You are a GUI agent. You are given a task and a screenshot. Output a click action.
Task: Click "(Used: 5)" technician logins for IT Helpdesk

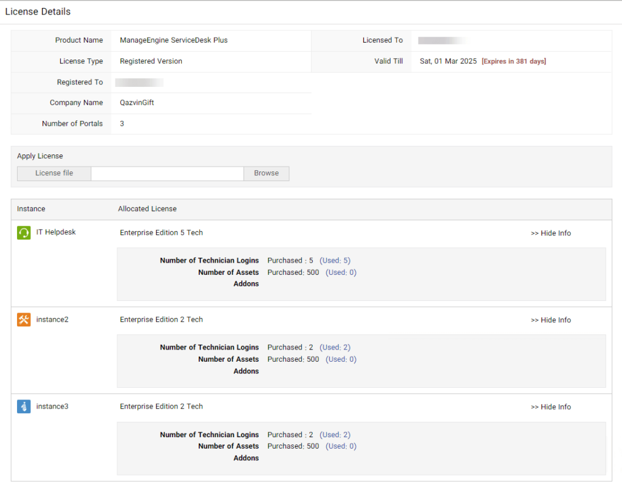[x=335, y=260]
